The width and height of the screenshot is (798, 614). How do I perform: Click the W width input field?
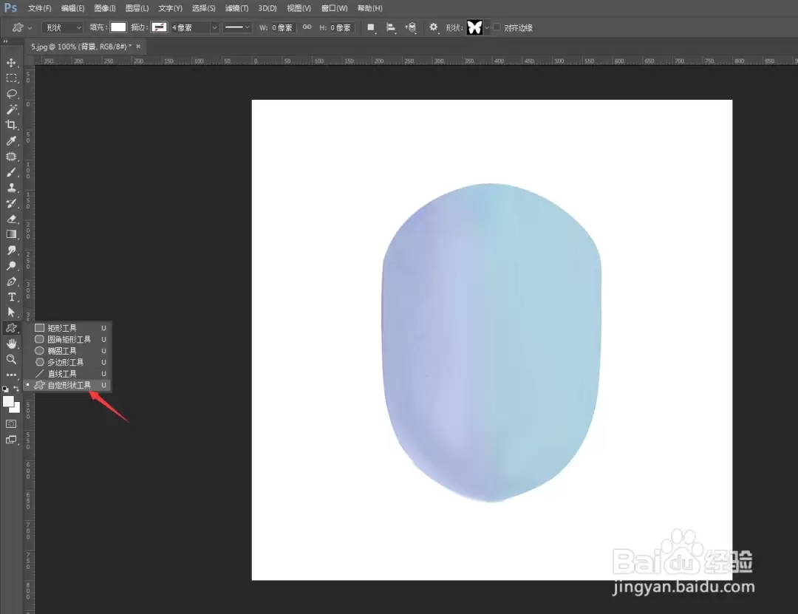282,27
